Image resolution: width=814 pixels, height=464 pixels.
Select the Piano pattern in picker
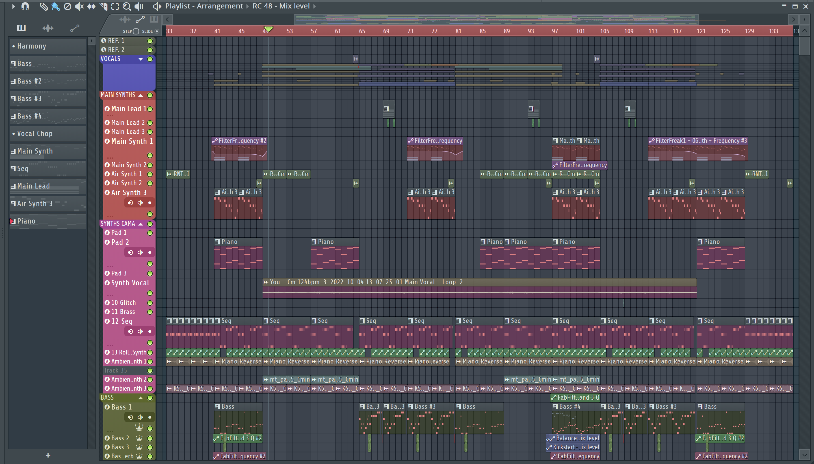click(x=48, y=221)
